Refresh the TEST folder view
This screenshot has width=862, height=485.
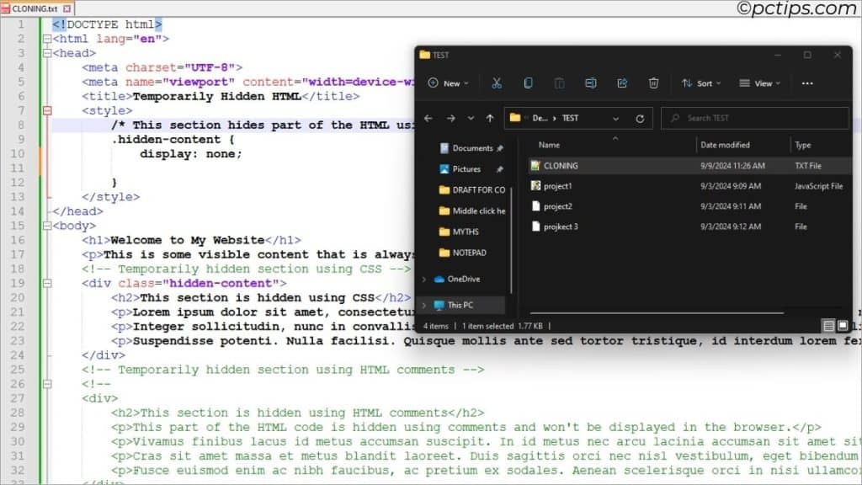(x=640, y=118)
